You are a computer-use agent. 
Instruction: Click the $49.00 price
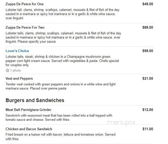tap(147, 4)
